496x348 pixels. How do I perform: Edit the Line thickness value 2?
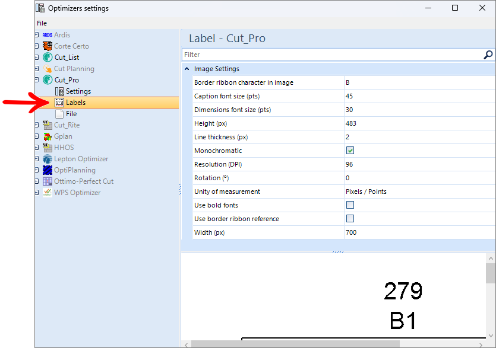point(419,137)
